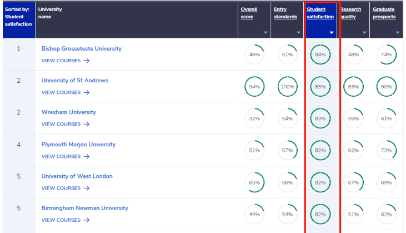Click West London 65% overall score circle
The image size is (406, 233).
click(x=254, y=182)
